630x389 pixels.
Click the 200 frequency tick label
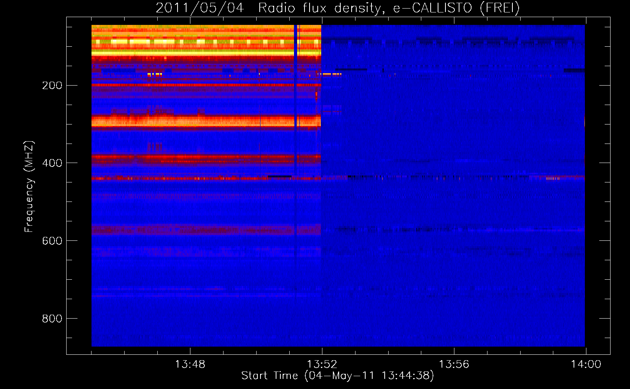pos(52,85)
